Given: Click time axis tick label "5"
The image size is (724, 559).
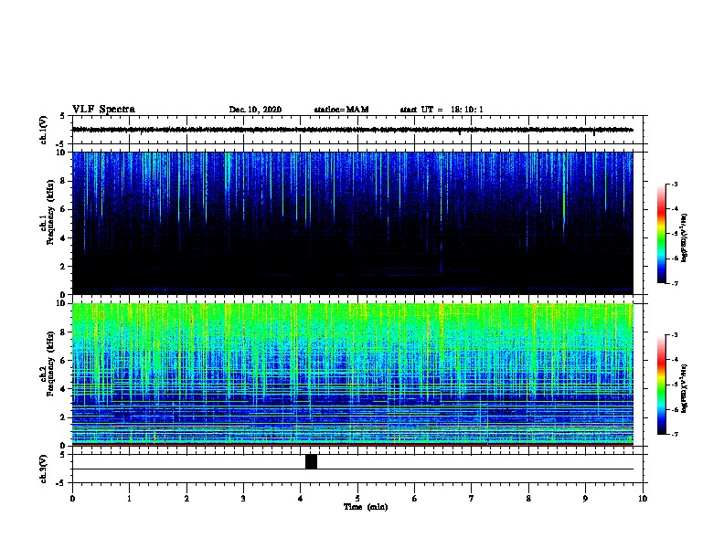Looking at the screenshot, I should point(357,499).
